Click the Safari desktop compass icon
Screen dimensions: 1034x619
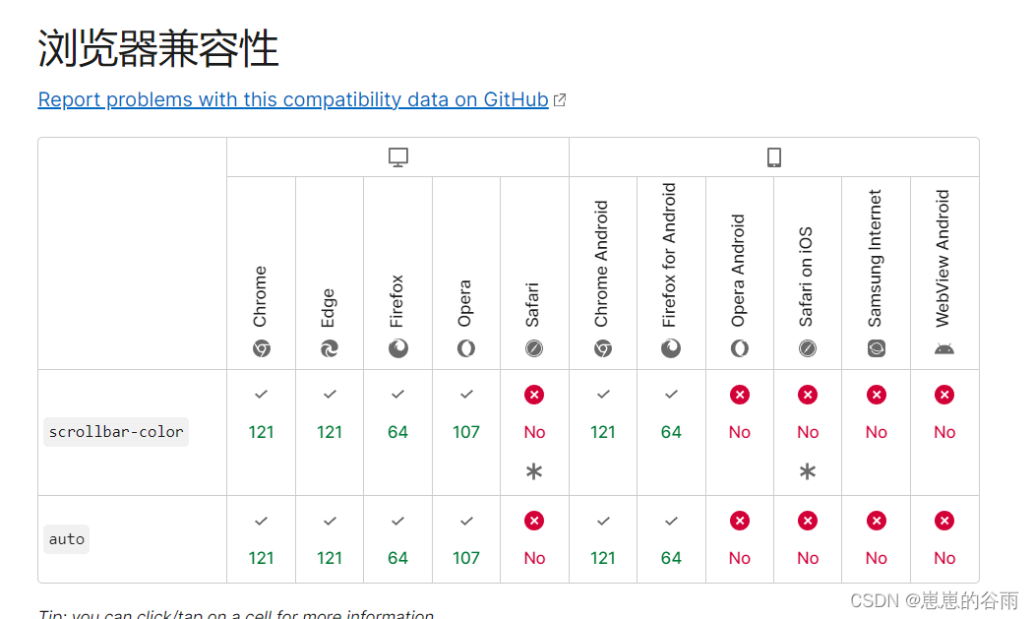[x=534, y=348]
